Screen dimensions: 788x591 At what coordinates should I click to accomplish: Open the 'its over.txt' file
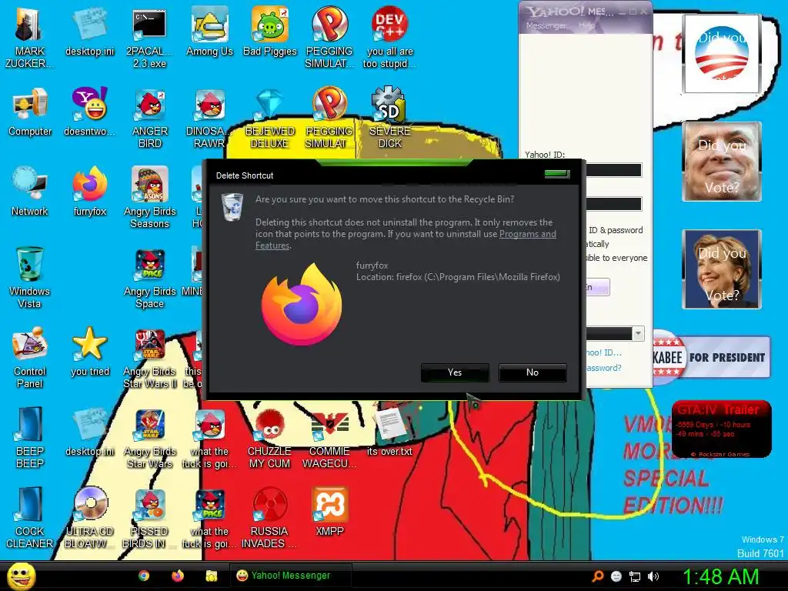pyautogui.click(x=389, y=431)
